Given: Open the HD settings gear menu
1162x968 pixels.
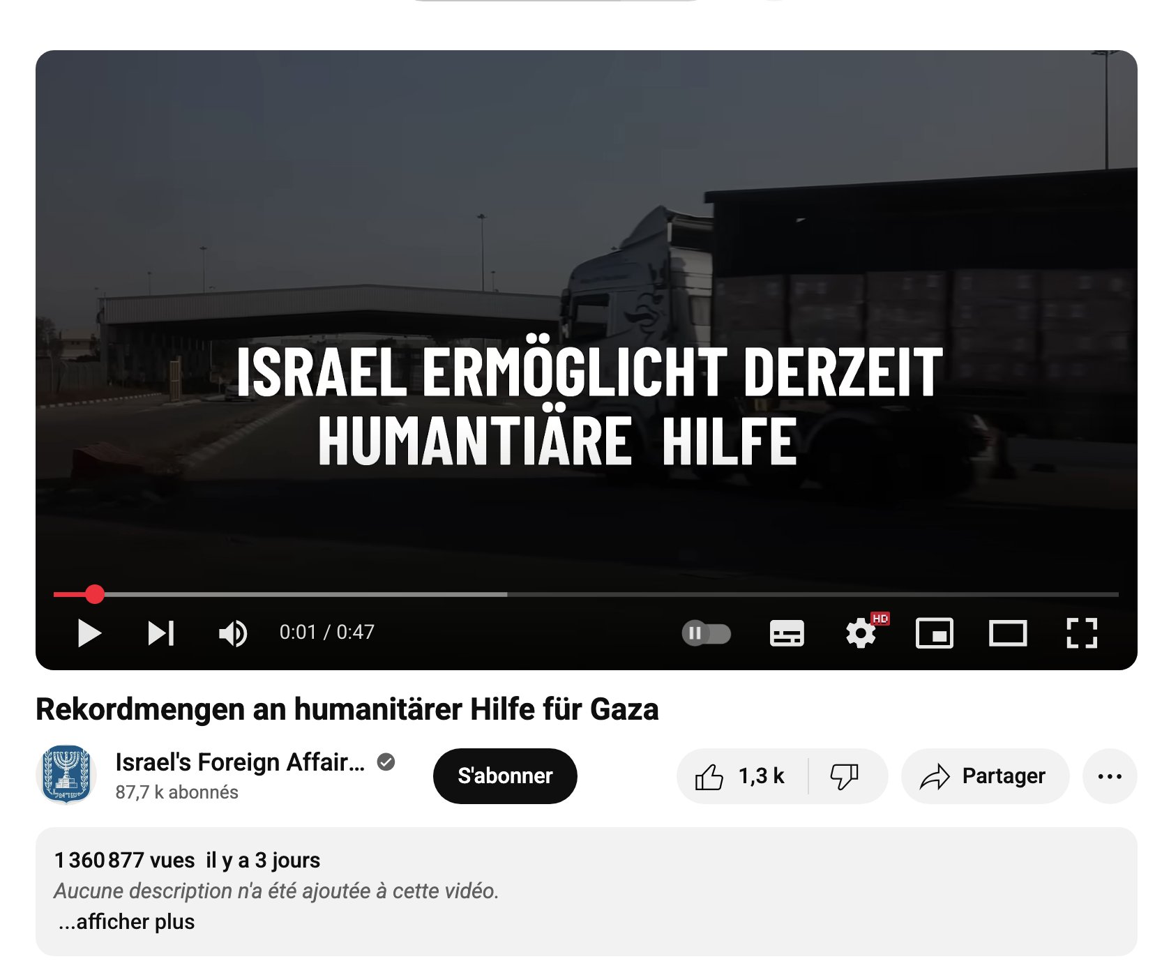Looking at the screenshot, I should pyautogui.click(x=863, y=633).
